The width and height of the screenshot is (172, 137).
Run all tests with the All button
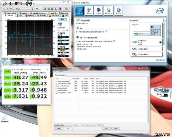pyautogui.click(x=7, y=71)
